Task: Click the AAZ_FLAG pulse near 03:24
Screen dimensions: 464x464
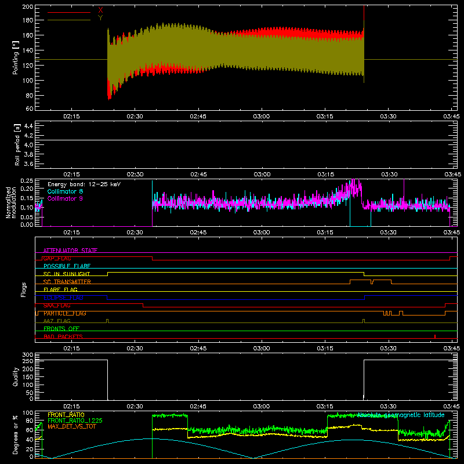Action: point(364,321)
